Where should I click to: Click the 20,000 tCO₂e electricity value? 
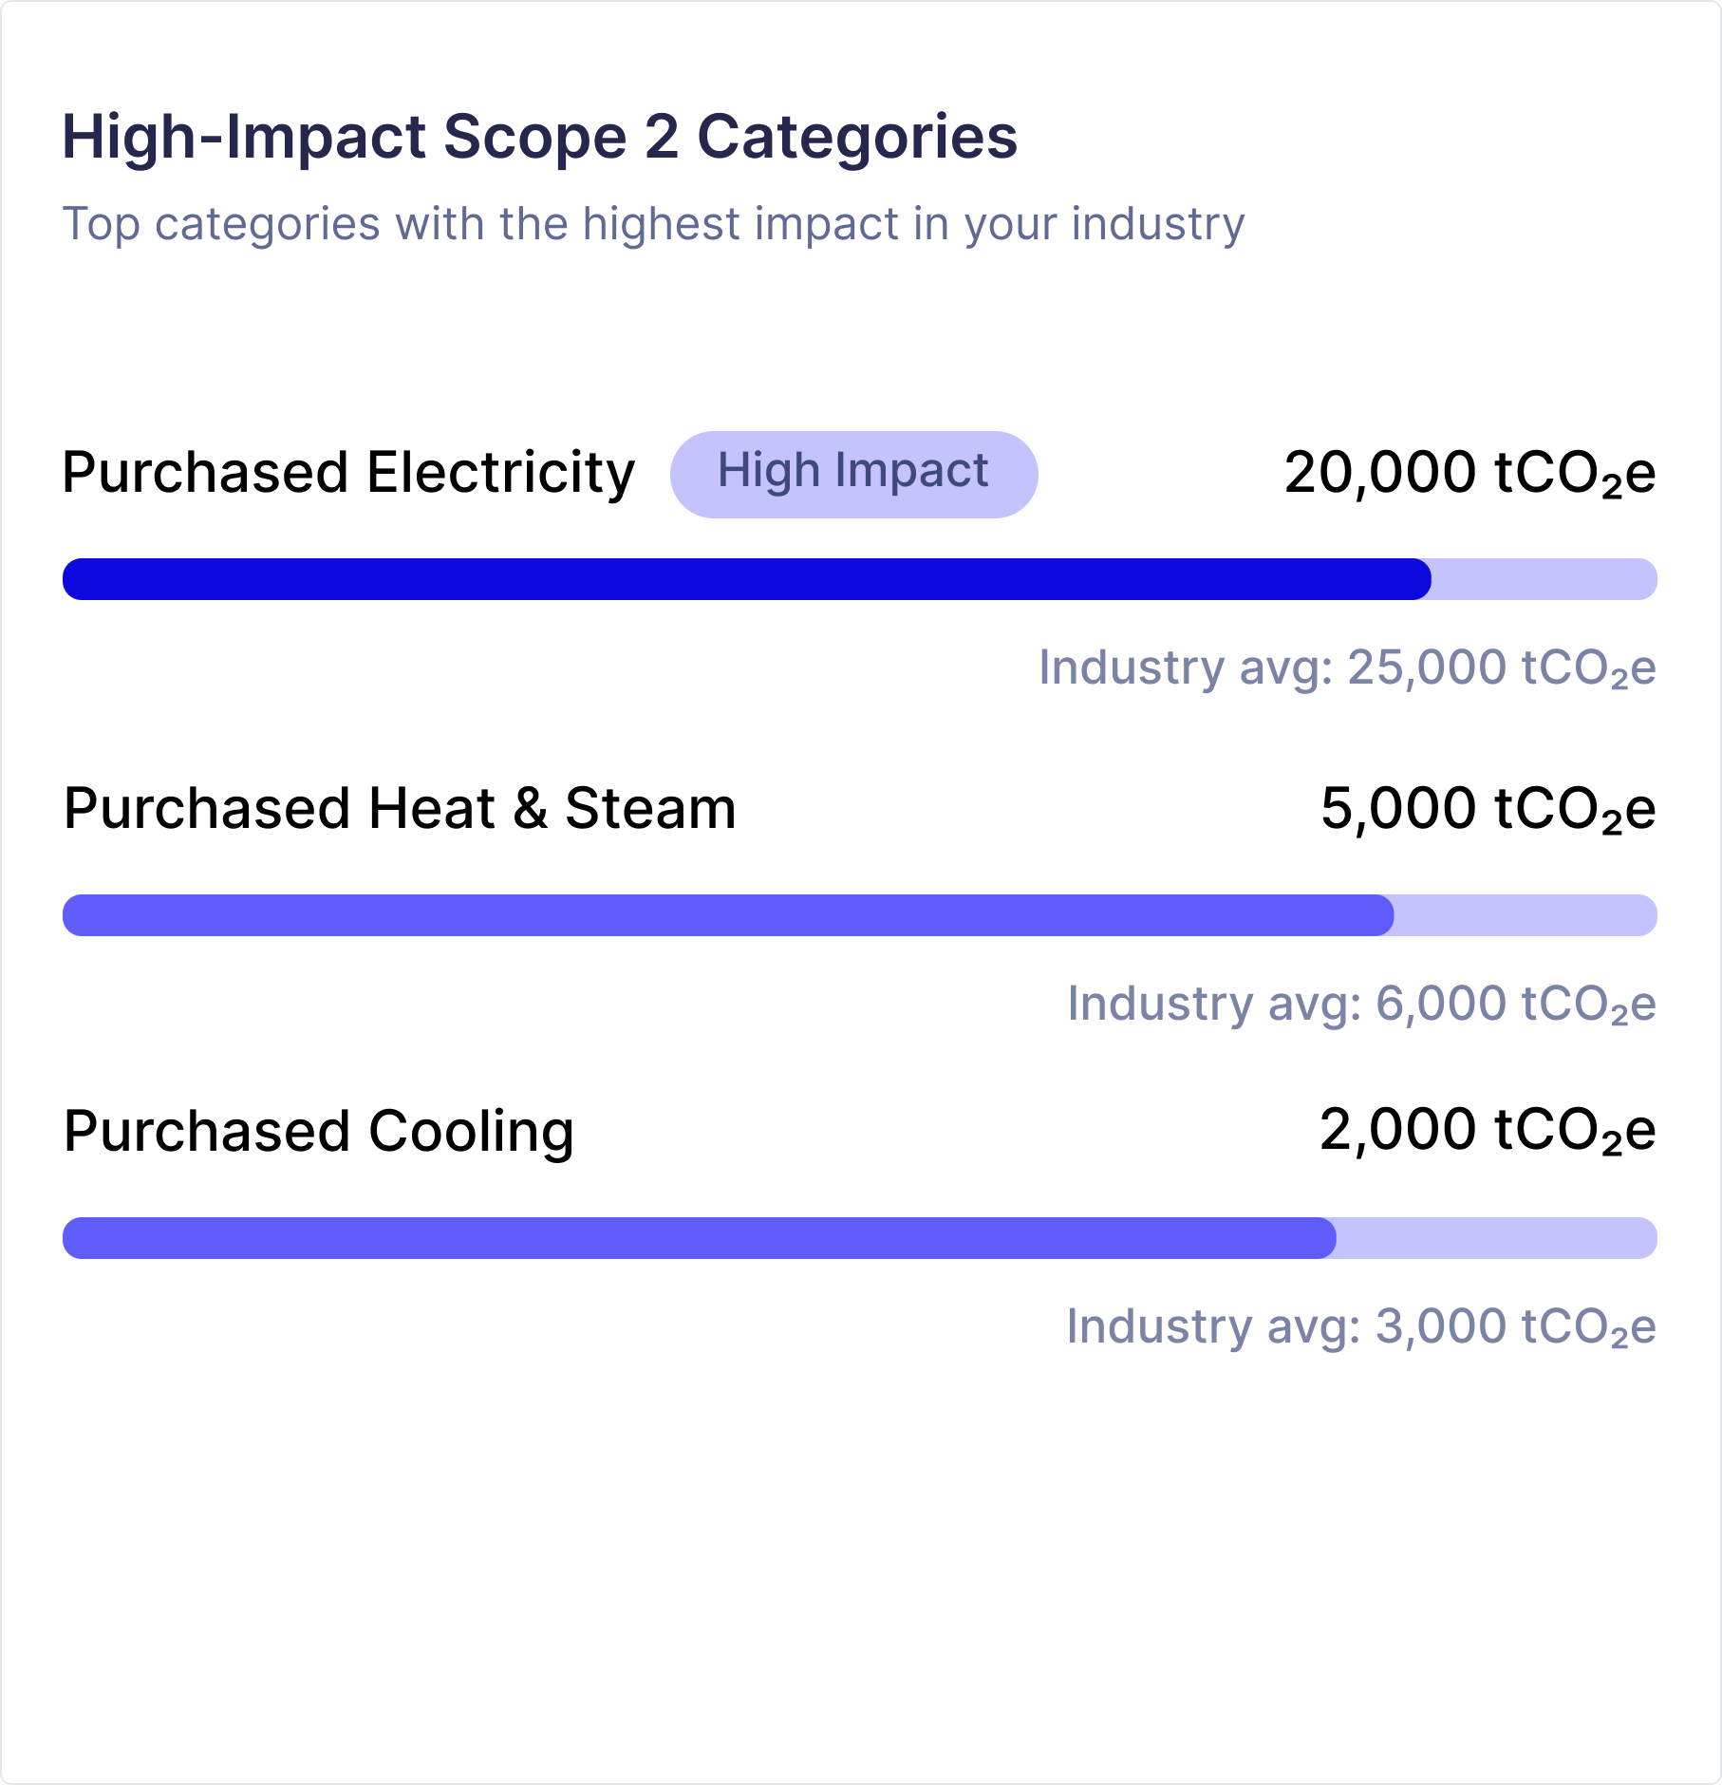pos(1470,472)
